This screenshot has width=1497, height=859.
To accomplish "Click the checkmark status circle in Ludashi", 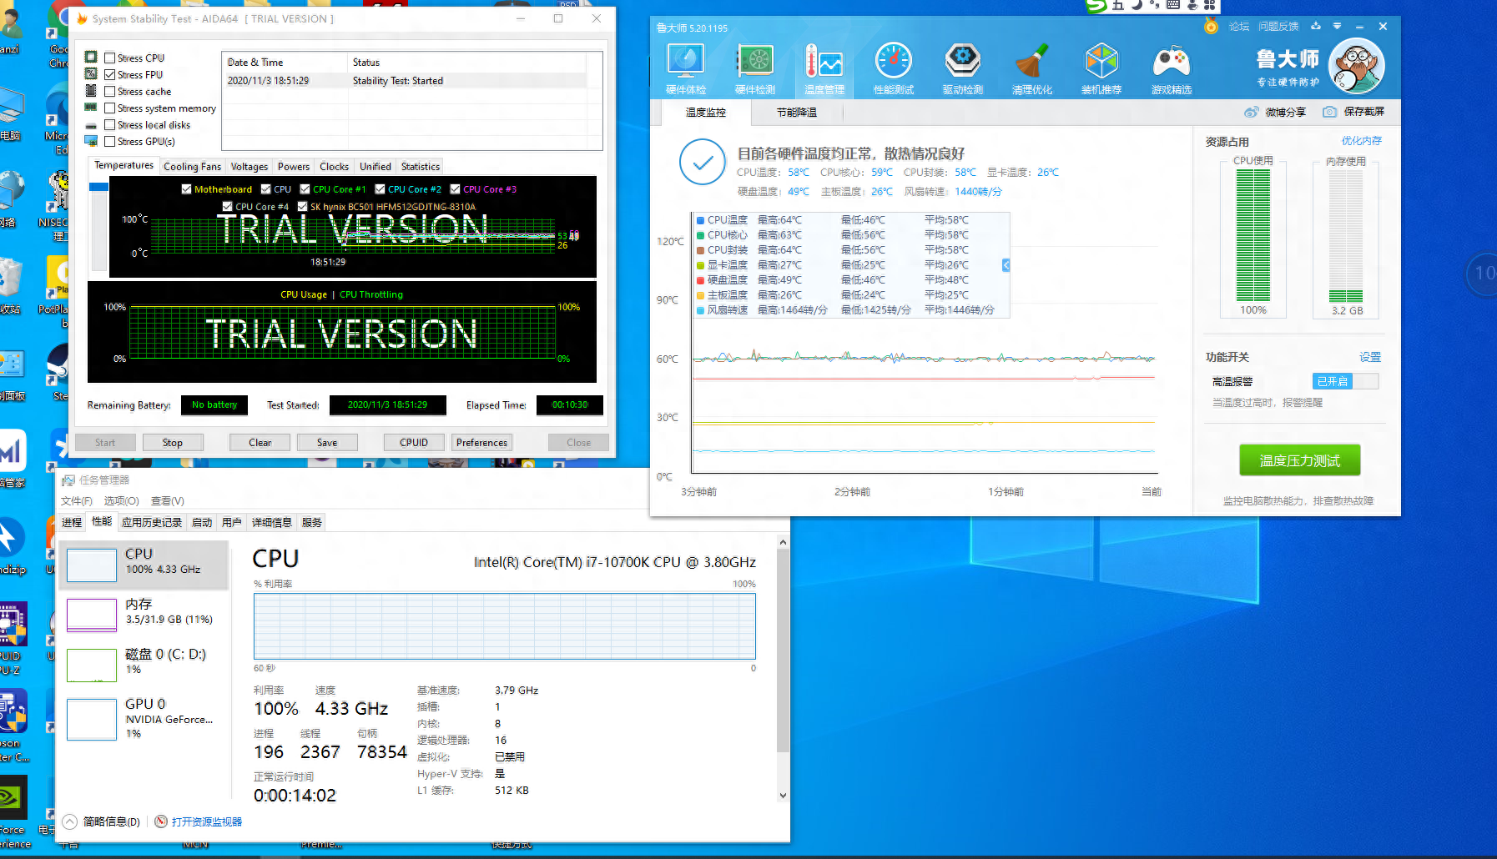I will (703, 162).
